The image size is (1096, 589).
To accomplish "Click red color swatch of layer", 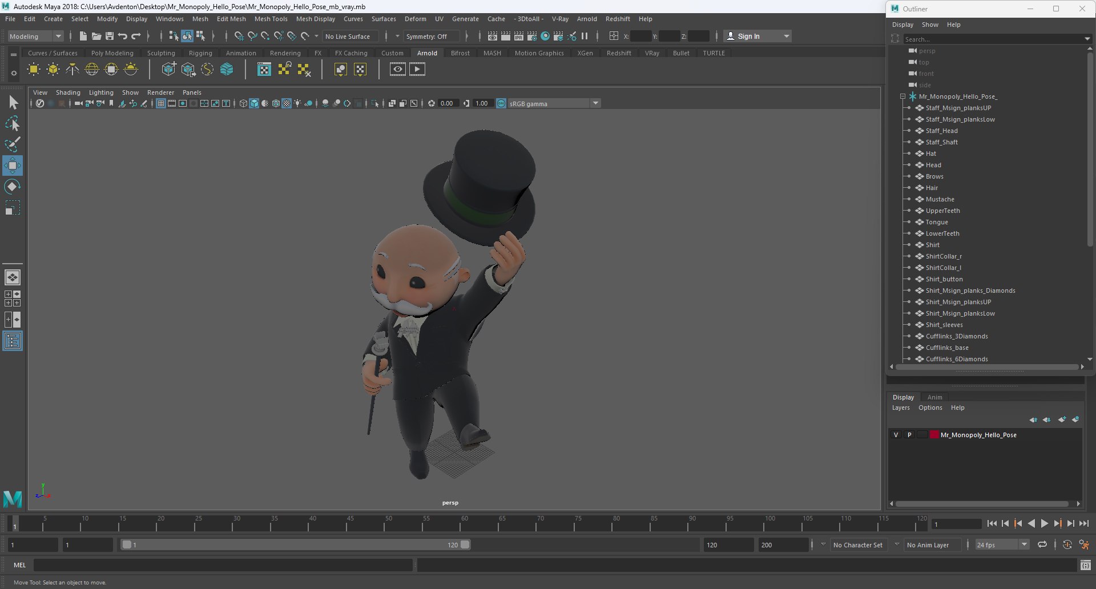I will pyautogui.click(x=934, y=435).
